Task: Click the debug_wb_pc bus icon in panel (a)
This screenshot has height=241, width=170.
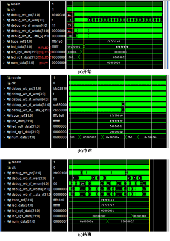Action: (8, 15)
